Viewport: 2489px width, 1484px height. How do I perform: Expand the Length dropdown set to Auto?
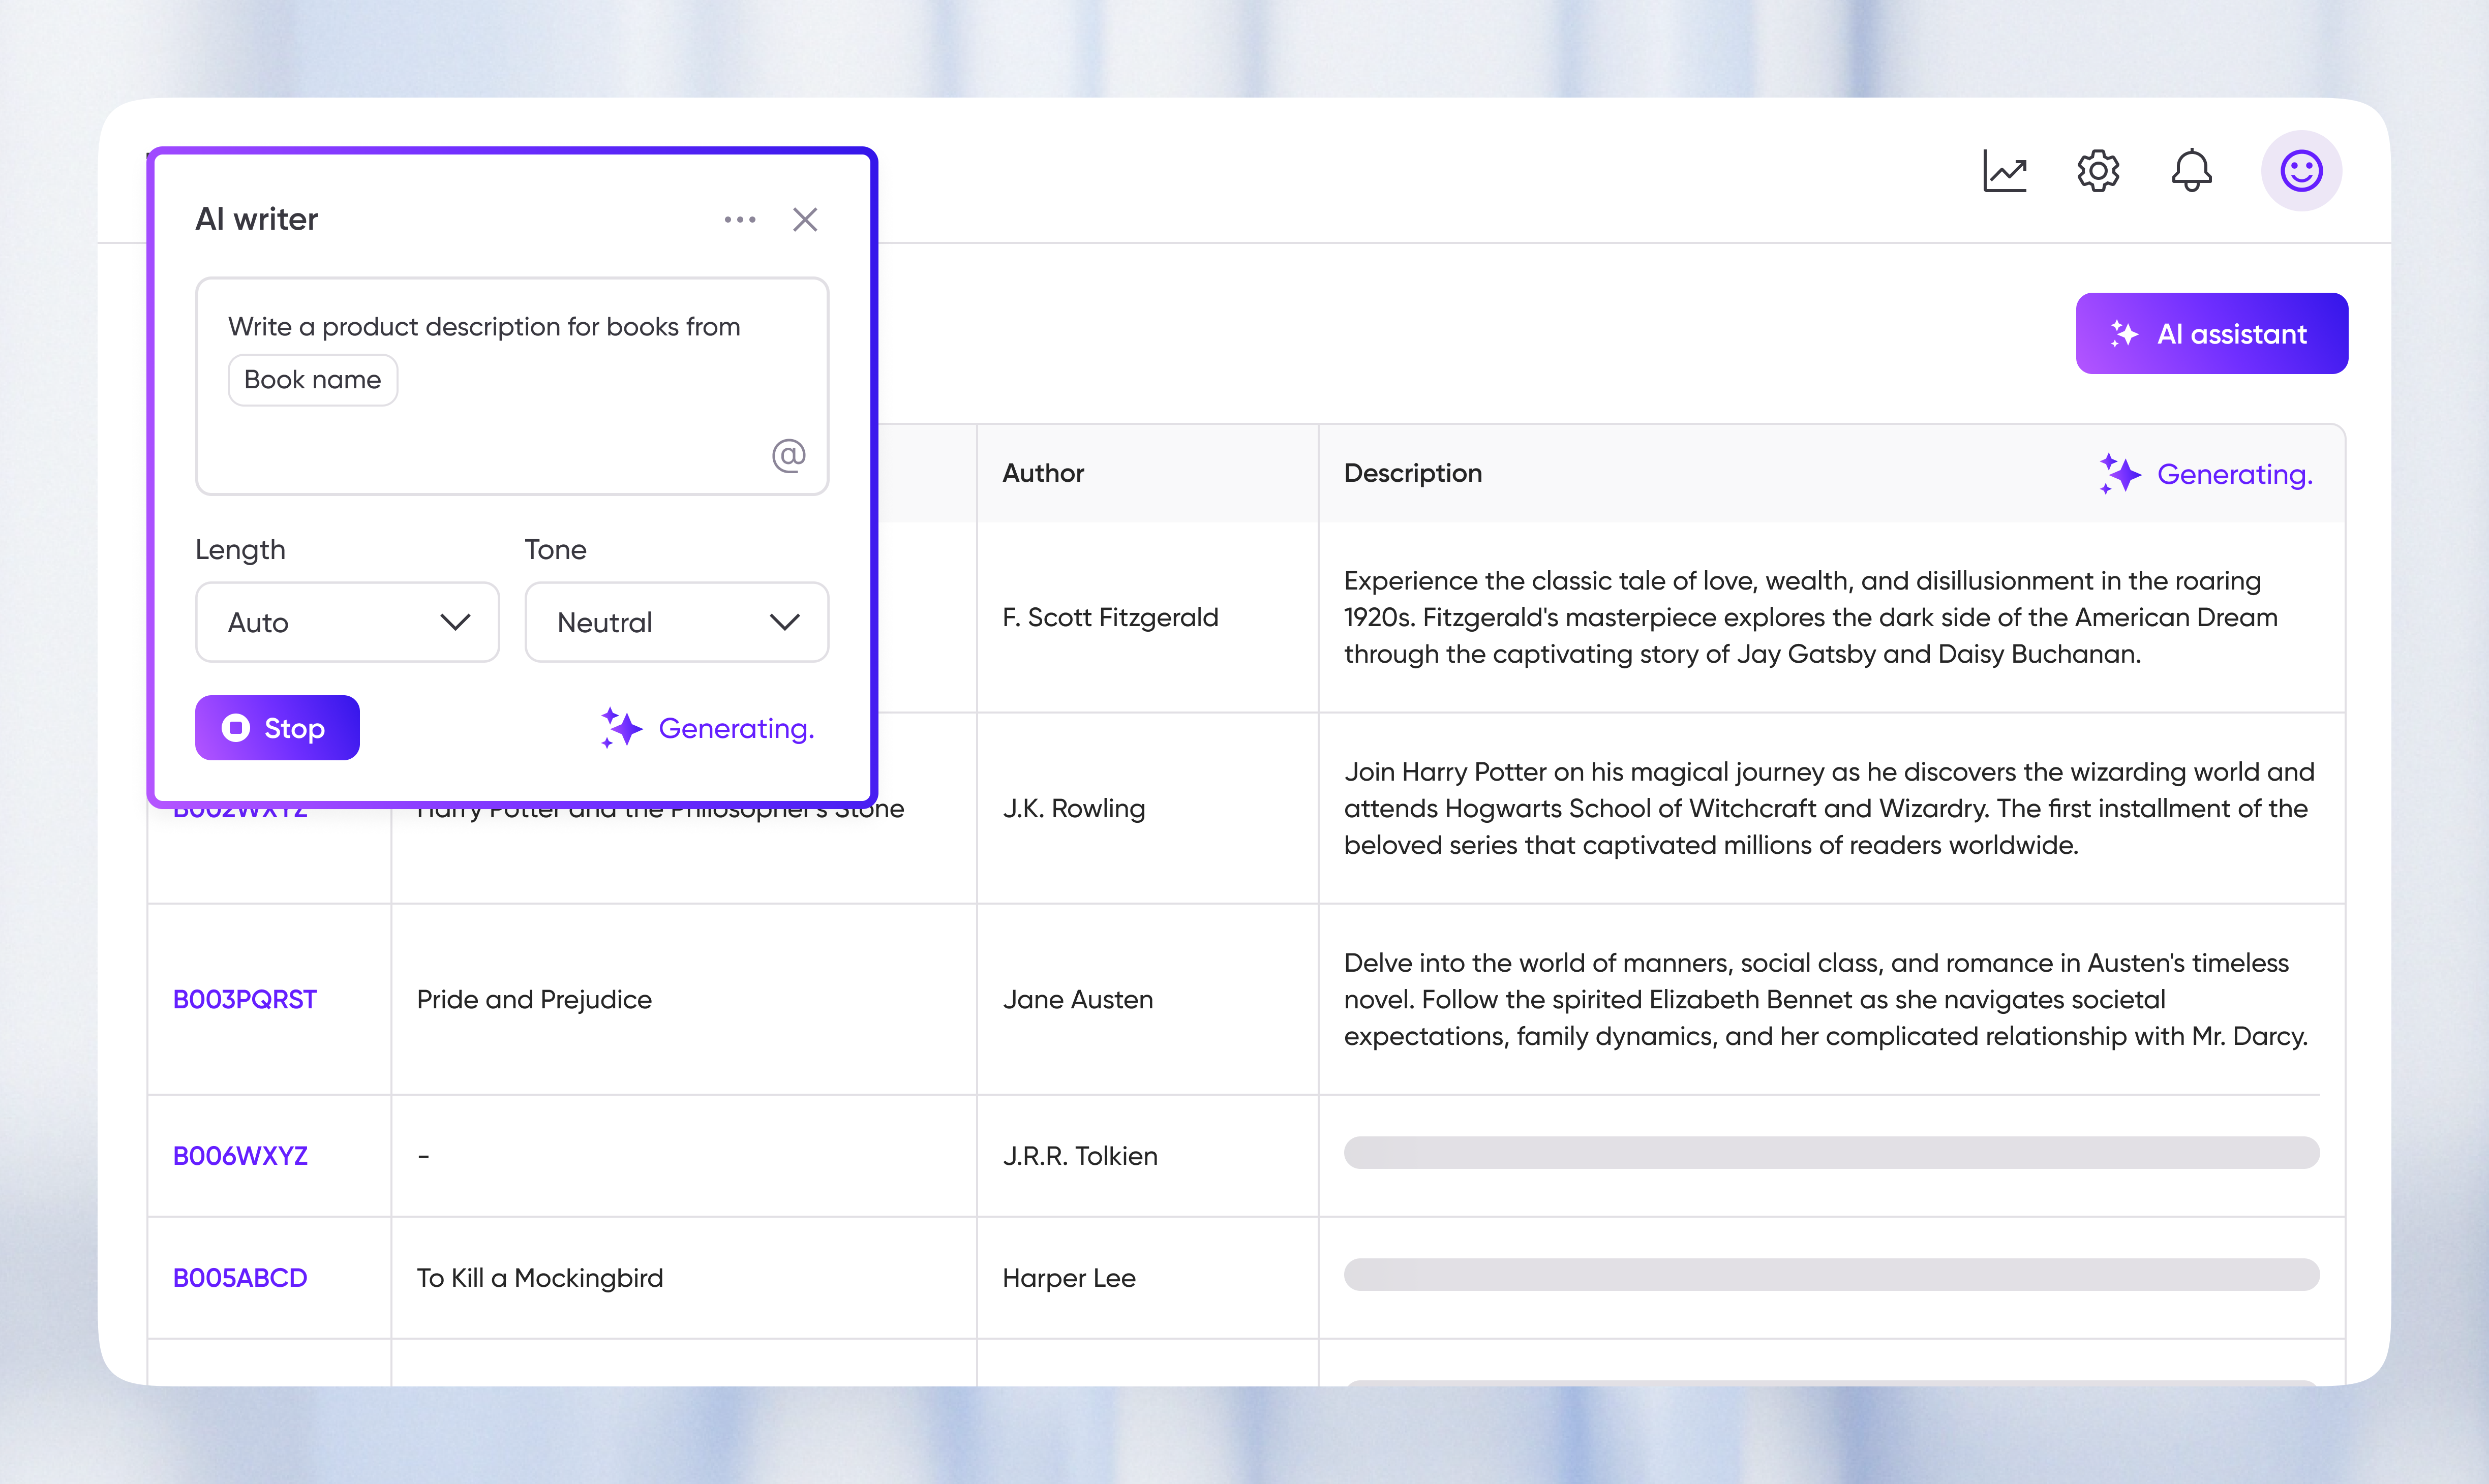coord(347,622)
